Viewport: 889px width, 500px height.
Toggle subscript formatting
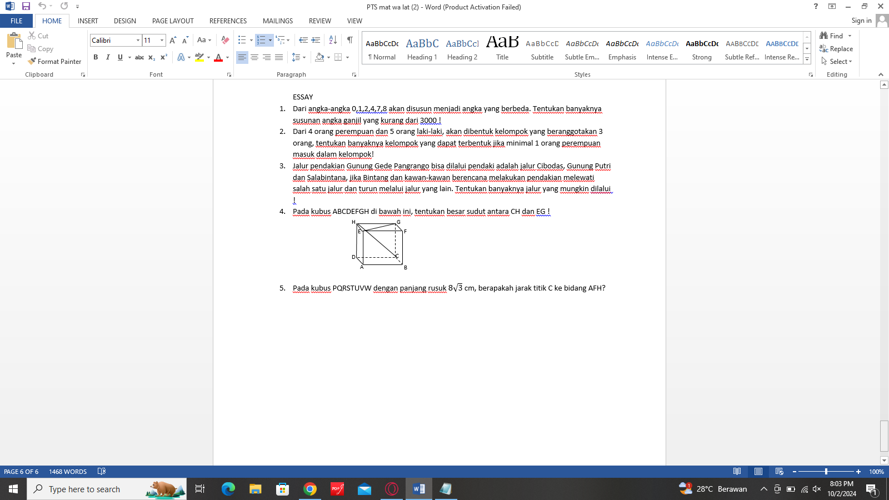(152, 57)
